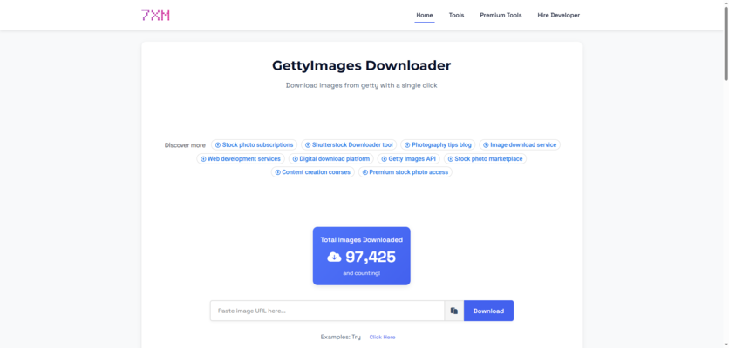Click the 'Total Images Downloaded' counter card
729x348 pixels.
(x=362, y=256)
